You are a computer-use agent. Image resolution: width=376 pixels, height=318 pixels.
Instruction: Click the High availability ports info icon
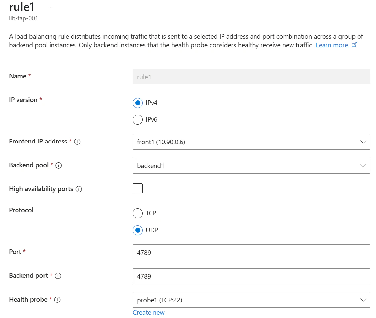click(79, 189)
